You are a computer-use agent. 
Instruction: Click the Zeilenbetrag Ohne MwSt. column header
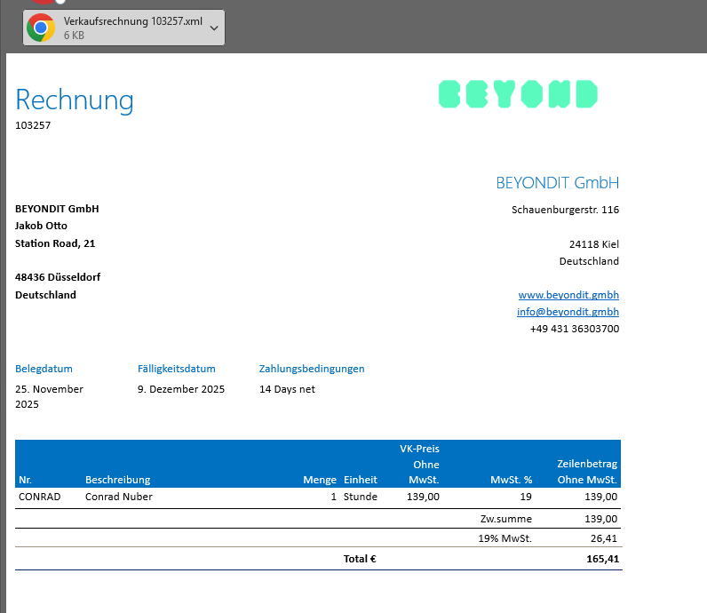tap(587, 472)
